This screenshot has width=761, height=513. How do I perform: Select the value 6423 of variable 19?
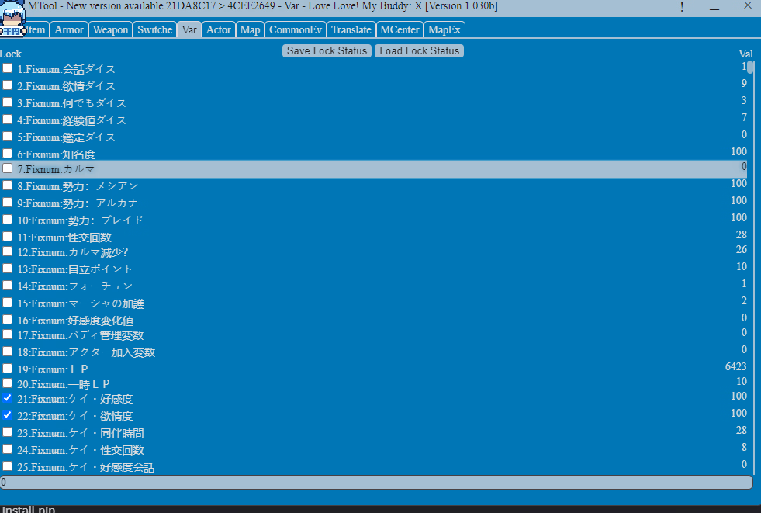735,366
